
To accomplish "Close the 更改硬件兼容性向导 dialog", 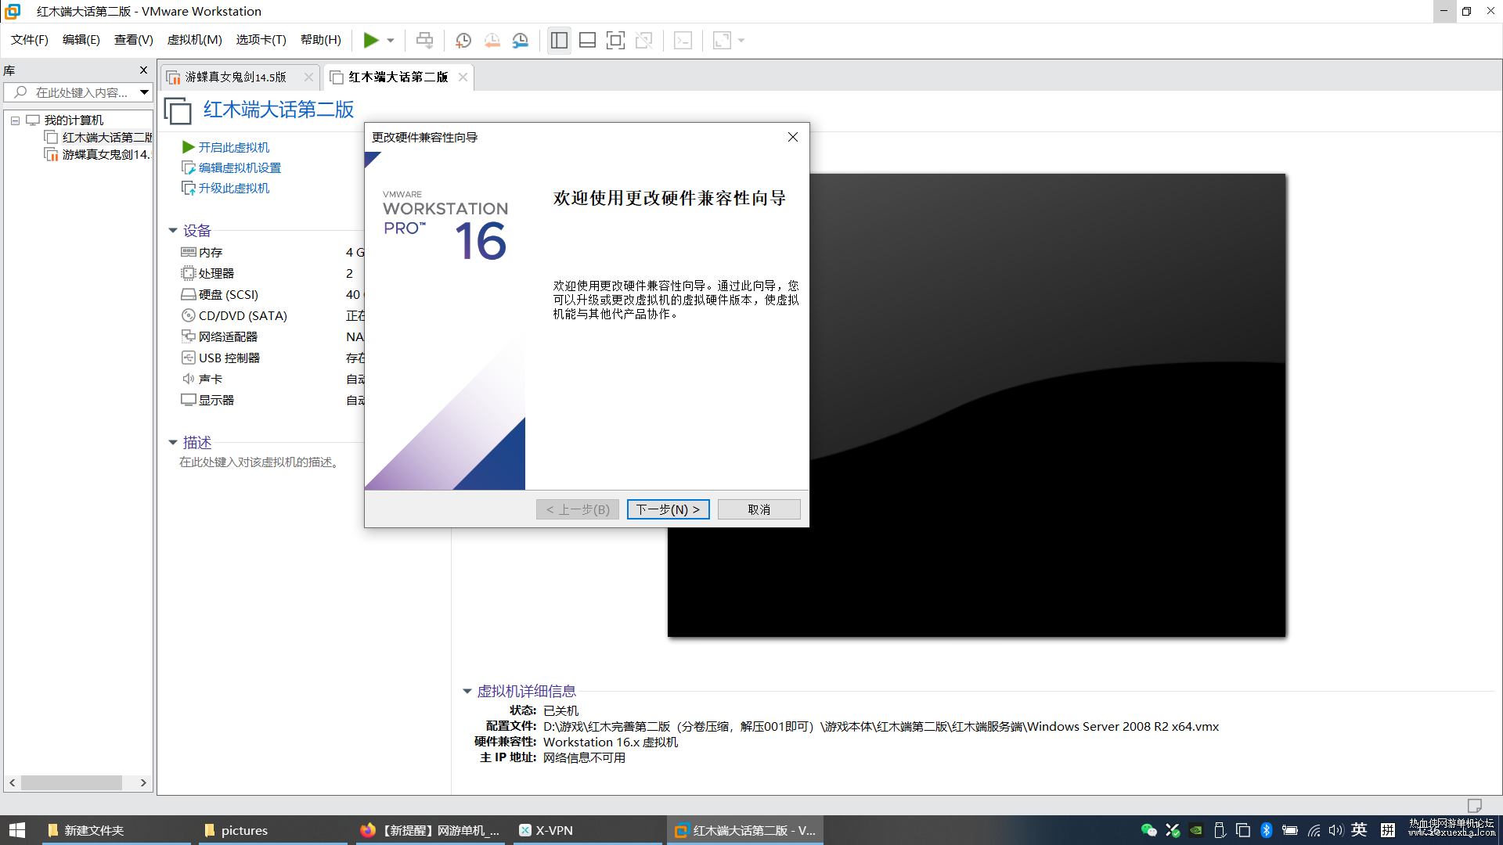I will pos(792,137).
